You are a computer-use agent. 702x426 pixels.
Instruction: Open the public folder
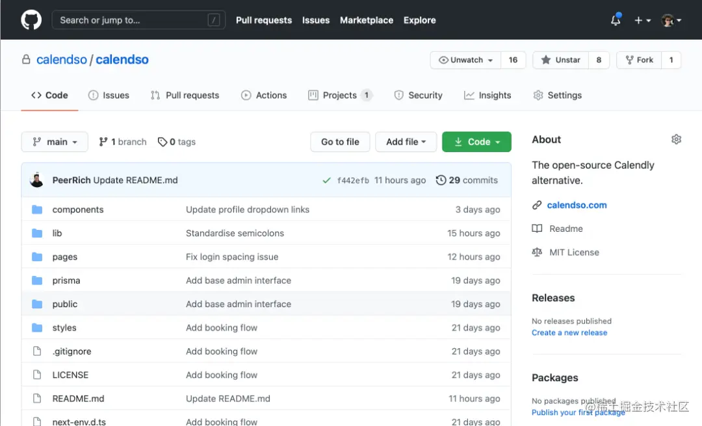tap(65, 304)
